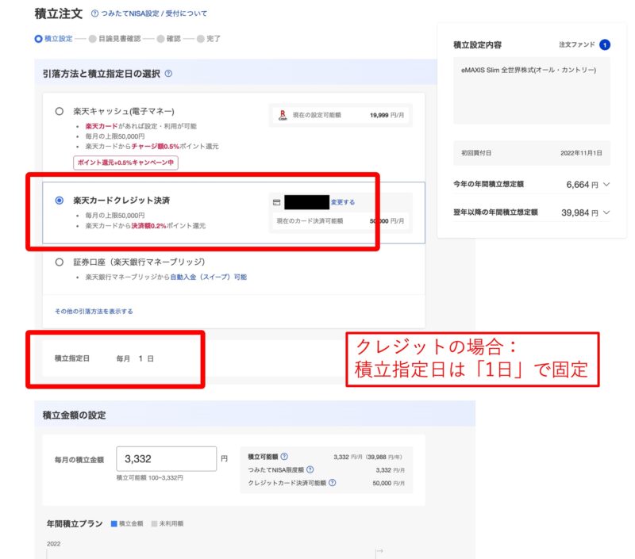Select the 証券口座(楽天銀行マネーブリッジ) radio button
635x559 pixels.
[59, 262]
